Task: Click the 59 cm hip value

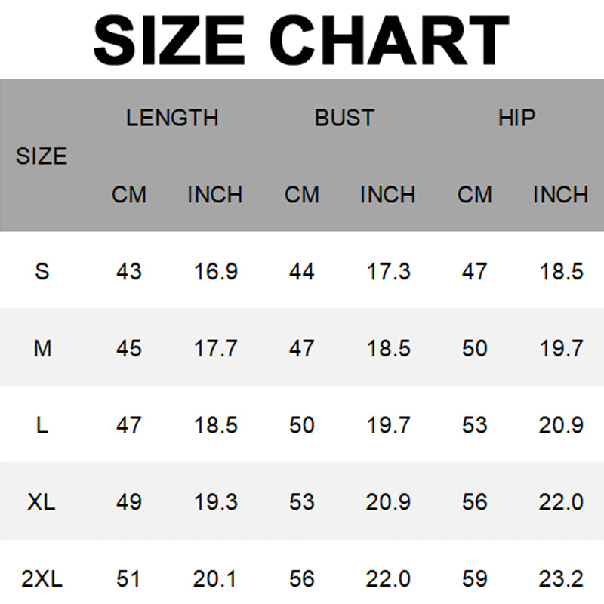Action: point(474,579)
